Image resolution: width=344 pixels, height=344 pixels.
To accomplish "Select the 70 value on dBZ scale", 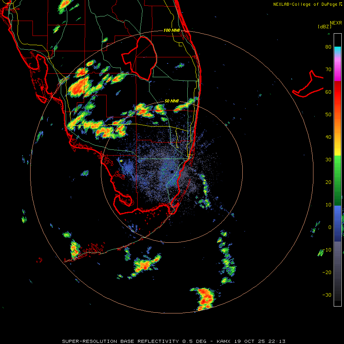I will coord(328,70).
